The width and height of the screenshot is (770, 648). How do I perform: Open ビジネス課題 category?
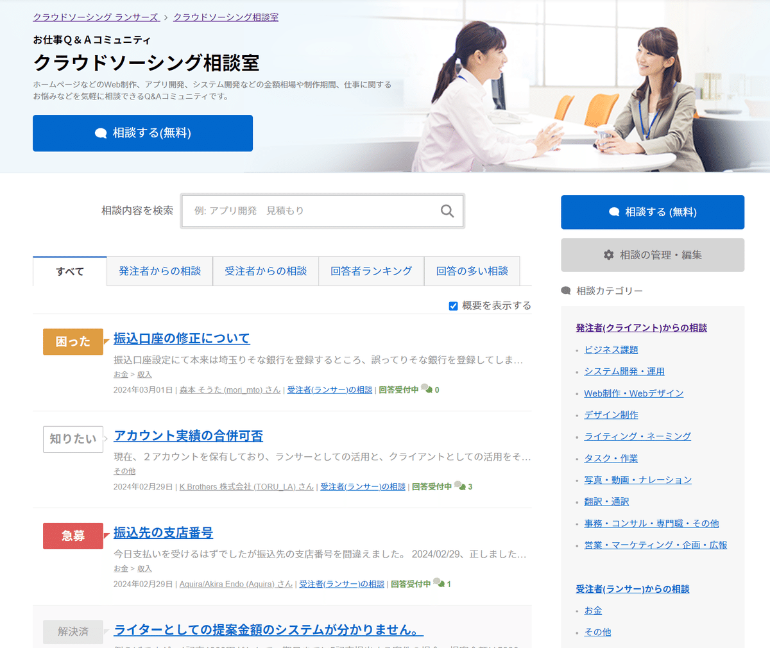coord(611,350)
